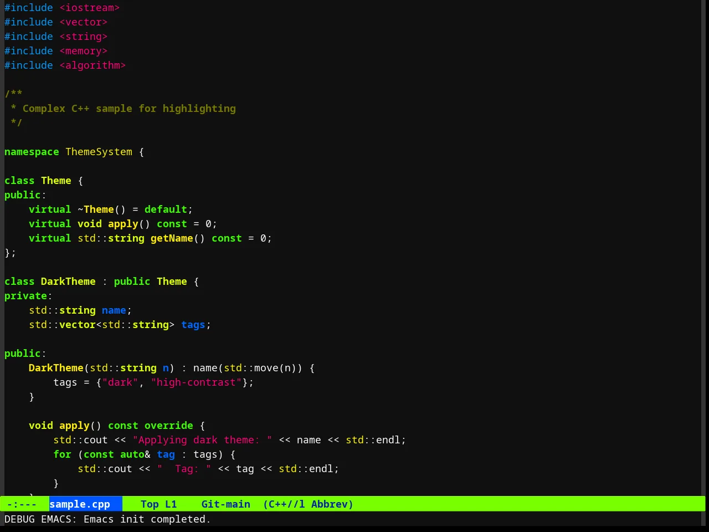Viewport: 709px width, 532px height.
Task: Click the "high-contrast" string literal
Action: (x=197, y=382)
